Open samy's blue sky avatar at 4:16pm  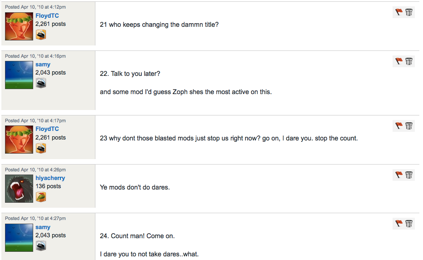click(x=19, y=75)
